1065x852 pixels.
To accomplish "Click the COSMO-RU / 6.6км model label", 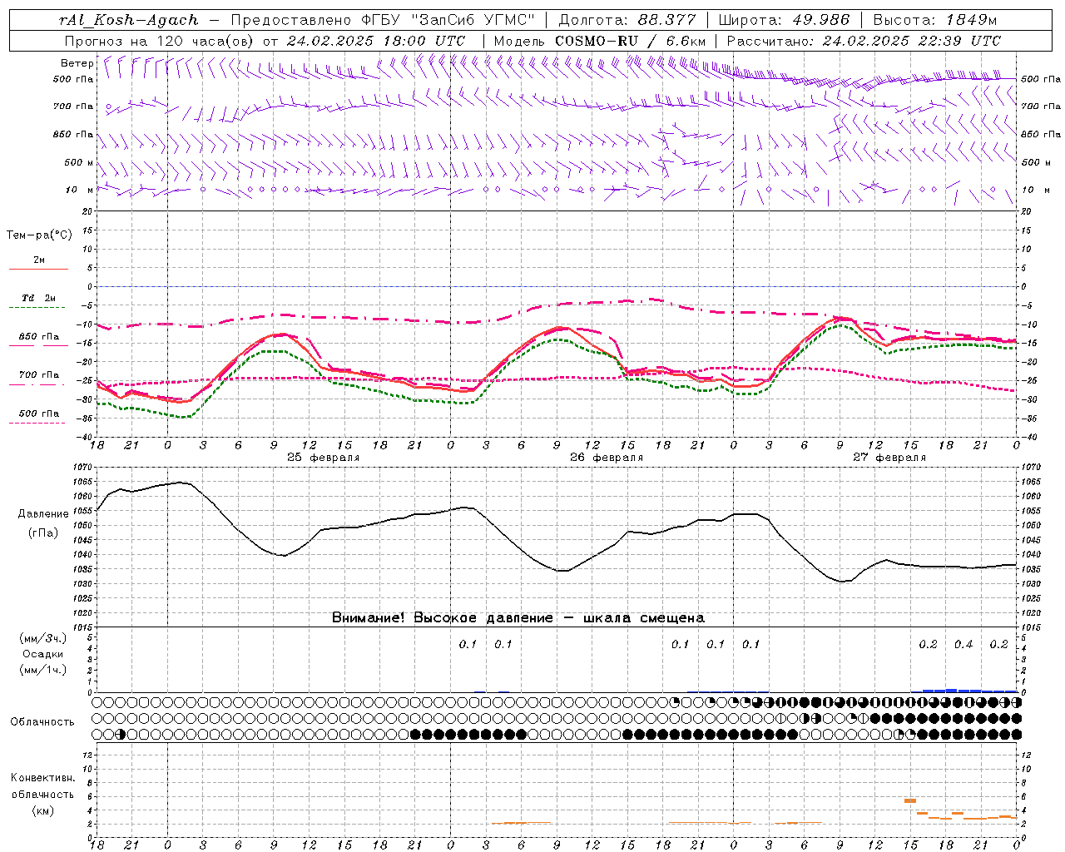I will point(630,41).
